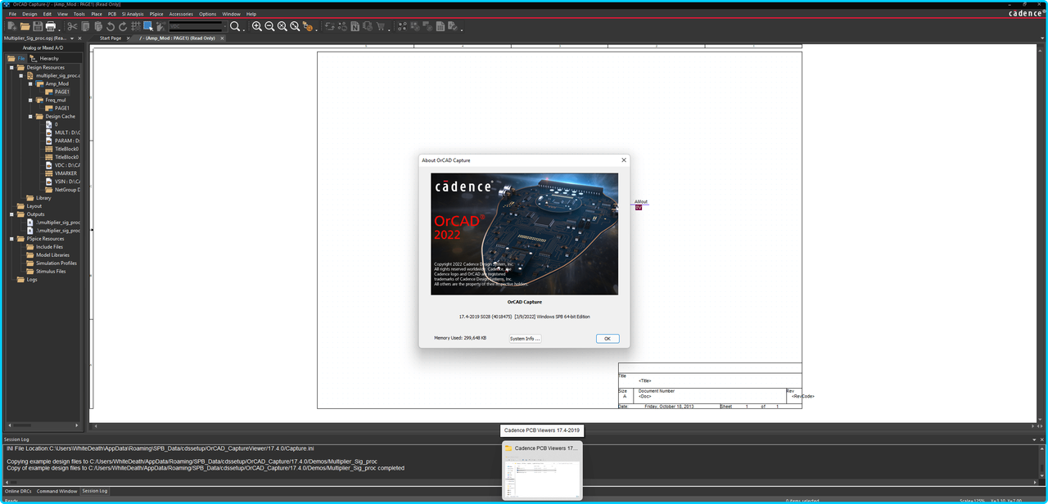The width and height of the screenshot is (1048, 504).
Task: Open the SI Analysis menu
Action: (132, 14)
